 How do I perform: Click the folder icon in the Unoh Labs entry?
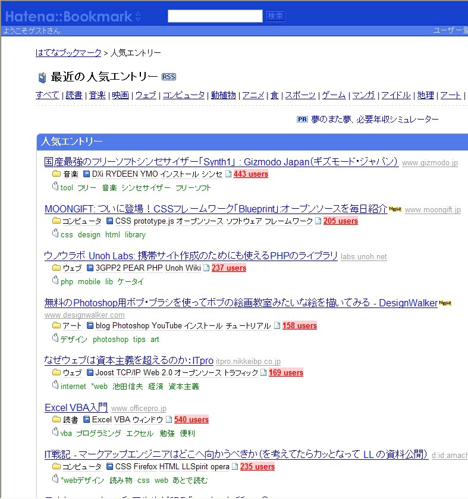point(56,268)
